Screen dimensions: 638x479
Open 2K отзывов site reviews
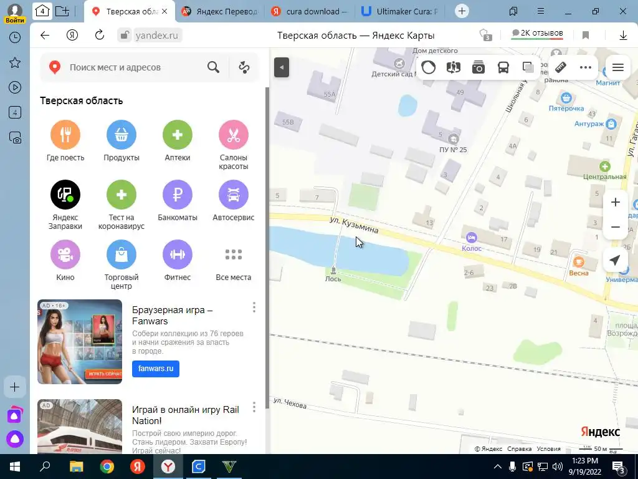[x=537, y=34]
